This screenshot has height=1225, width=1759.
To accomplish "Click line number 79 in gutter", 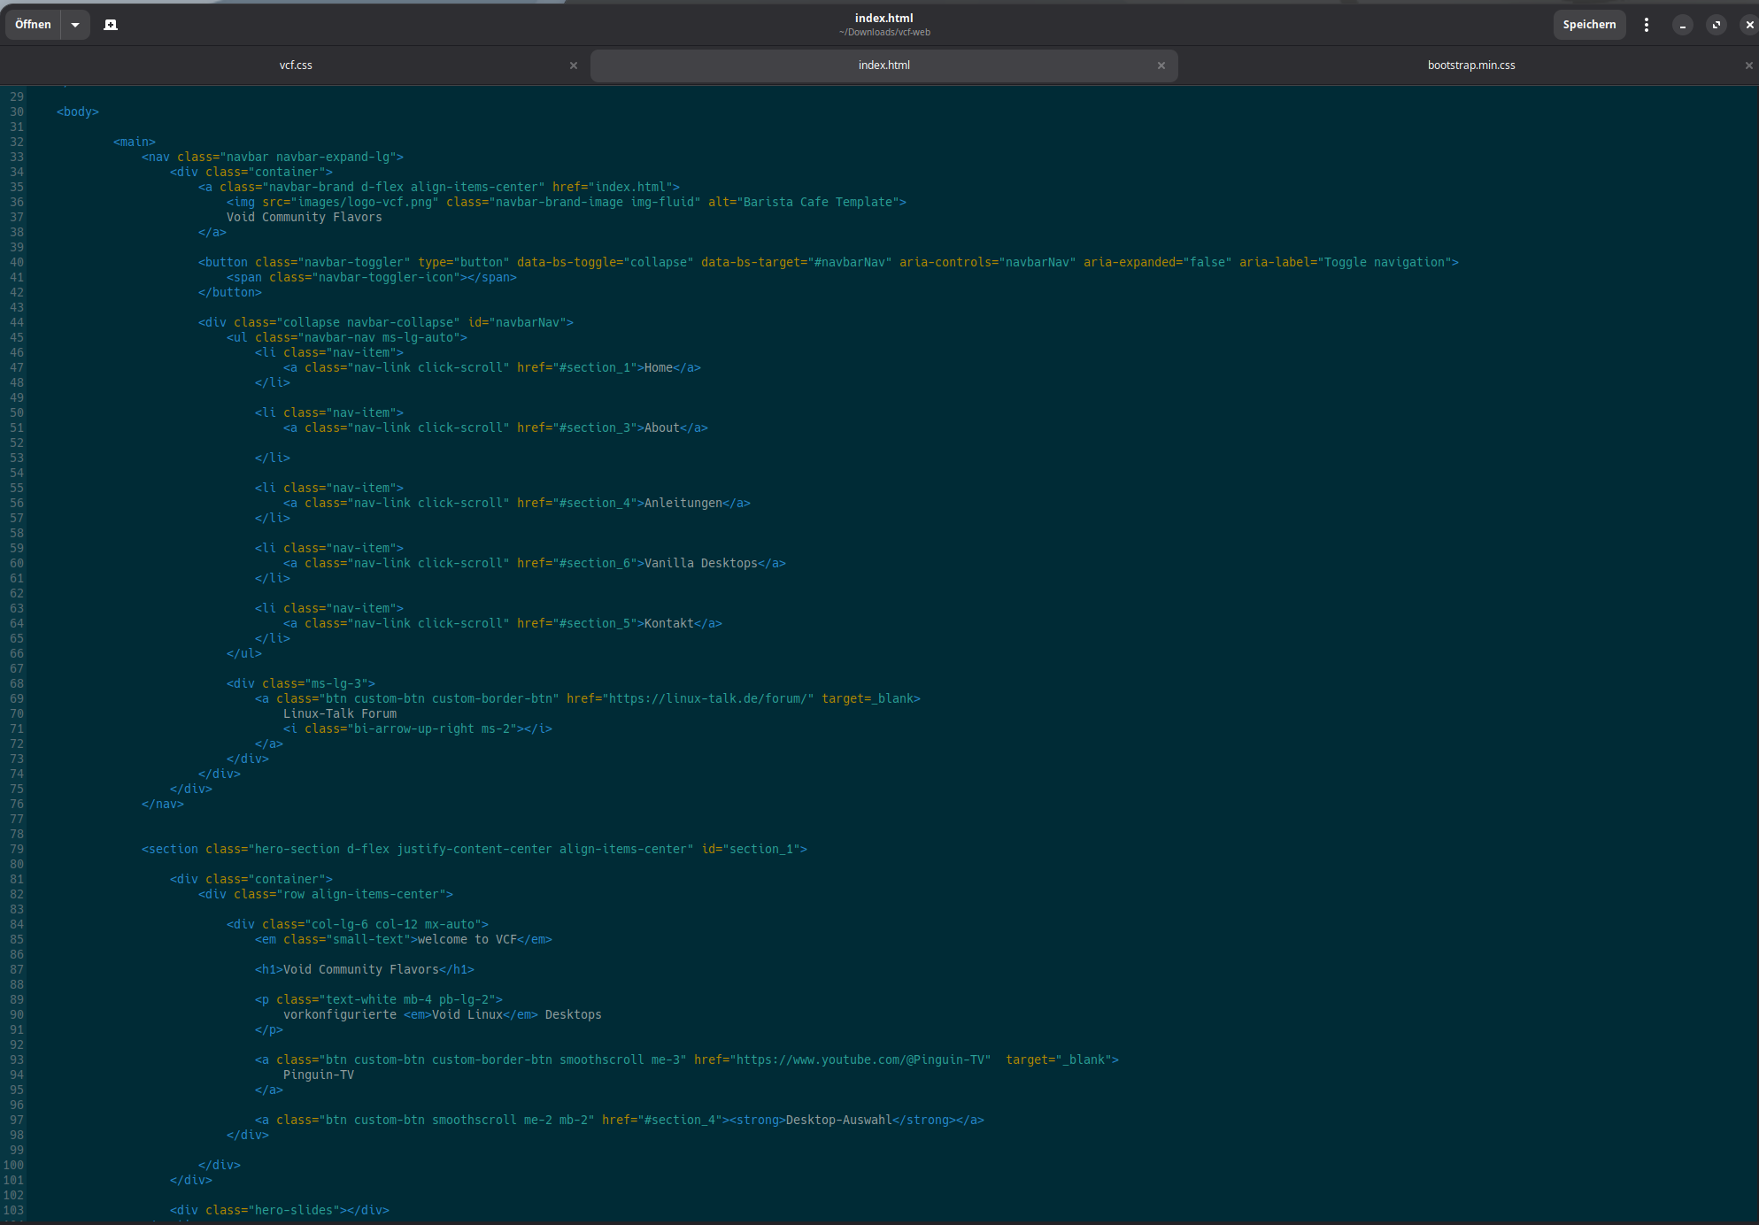I will click(x=17, y=849).
